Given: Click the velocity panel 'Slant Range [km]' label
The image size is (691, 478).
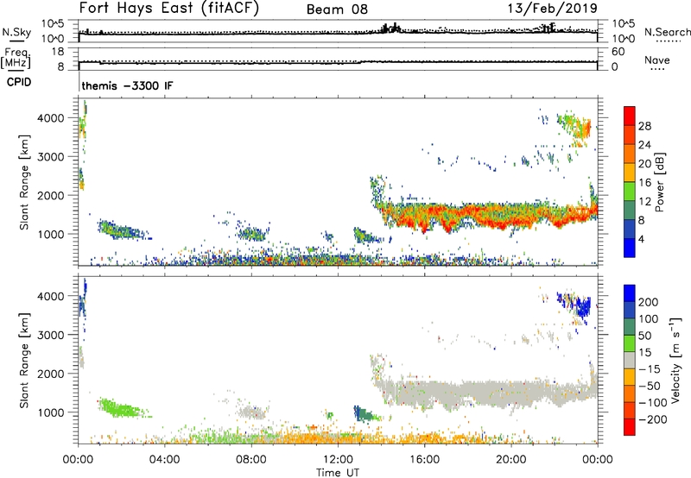Looking at the screenshot, I should tap(24, 361).
